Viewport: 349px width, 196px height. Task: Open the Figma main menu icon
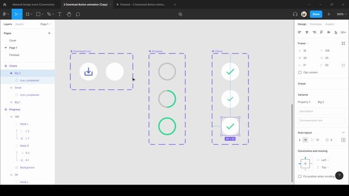[x=4, y=14]
